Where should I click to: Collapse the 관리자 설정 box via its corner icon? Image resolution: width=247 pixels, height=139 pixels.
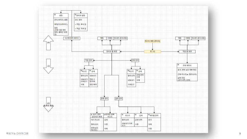(x=75, y=15)
